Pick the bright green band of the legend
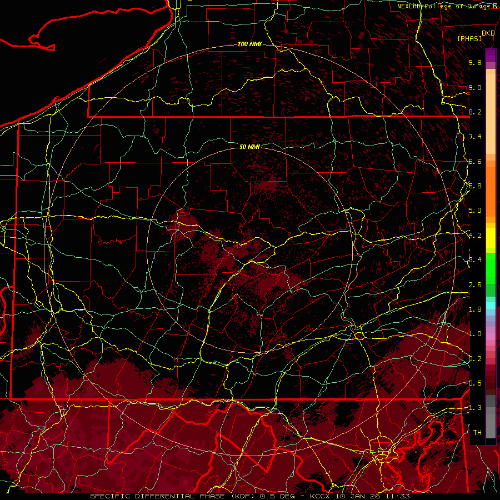The image size is (500, 500). click(491, 268)
